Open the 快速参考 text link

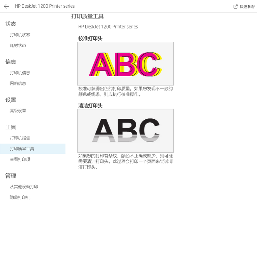247,7
